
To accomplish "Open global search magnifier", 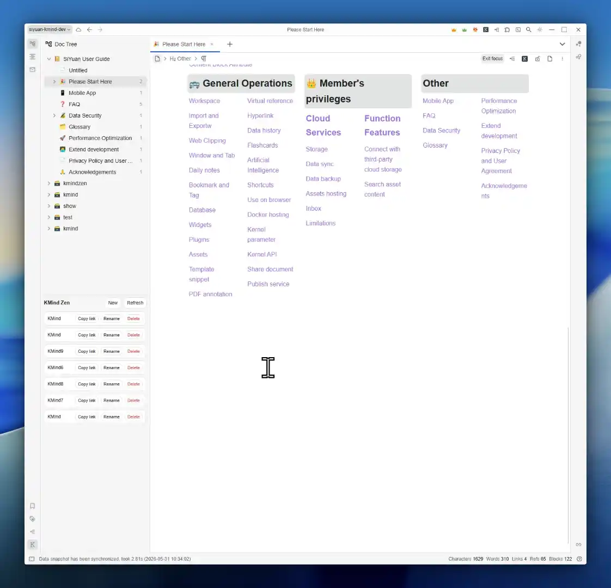I will (x=528, y=29).
